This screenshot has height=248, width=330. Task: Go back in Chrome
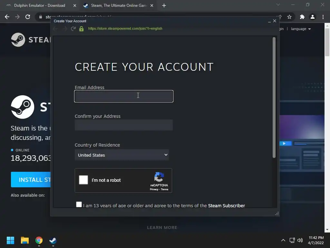coord(7,17)
